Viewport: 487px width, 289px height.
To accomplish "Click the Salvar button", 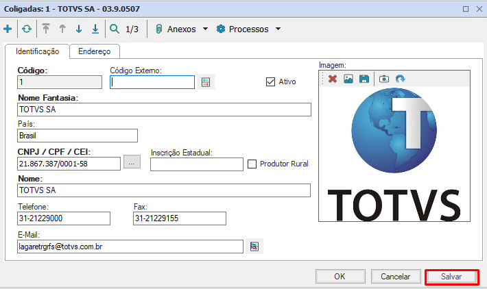I will pos(451,276).
